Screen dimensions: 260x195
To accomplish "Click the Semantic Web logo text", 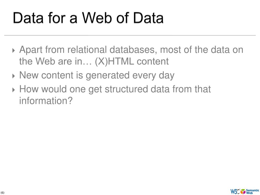I will 253,191.
